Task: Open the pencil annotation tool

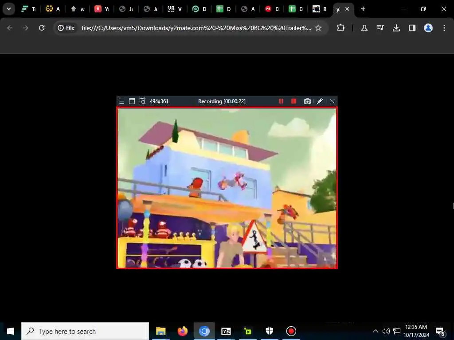Action: (x=320, y=101)
